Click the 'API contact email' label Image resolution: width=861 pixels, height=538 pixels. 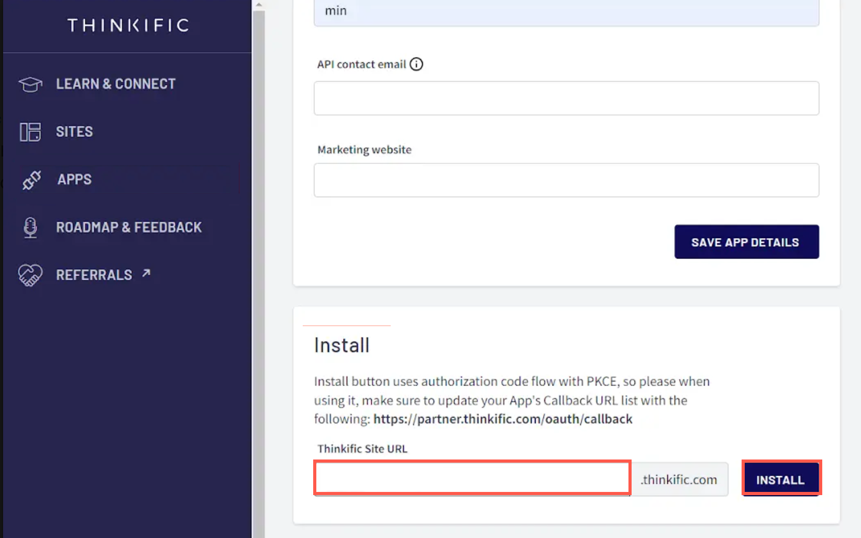pyautogui.click(x=361, y=64)
